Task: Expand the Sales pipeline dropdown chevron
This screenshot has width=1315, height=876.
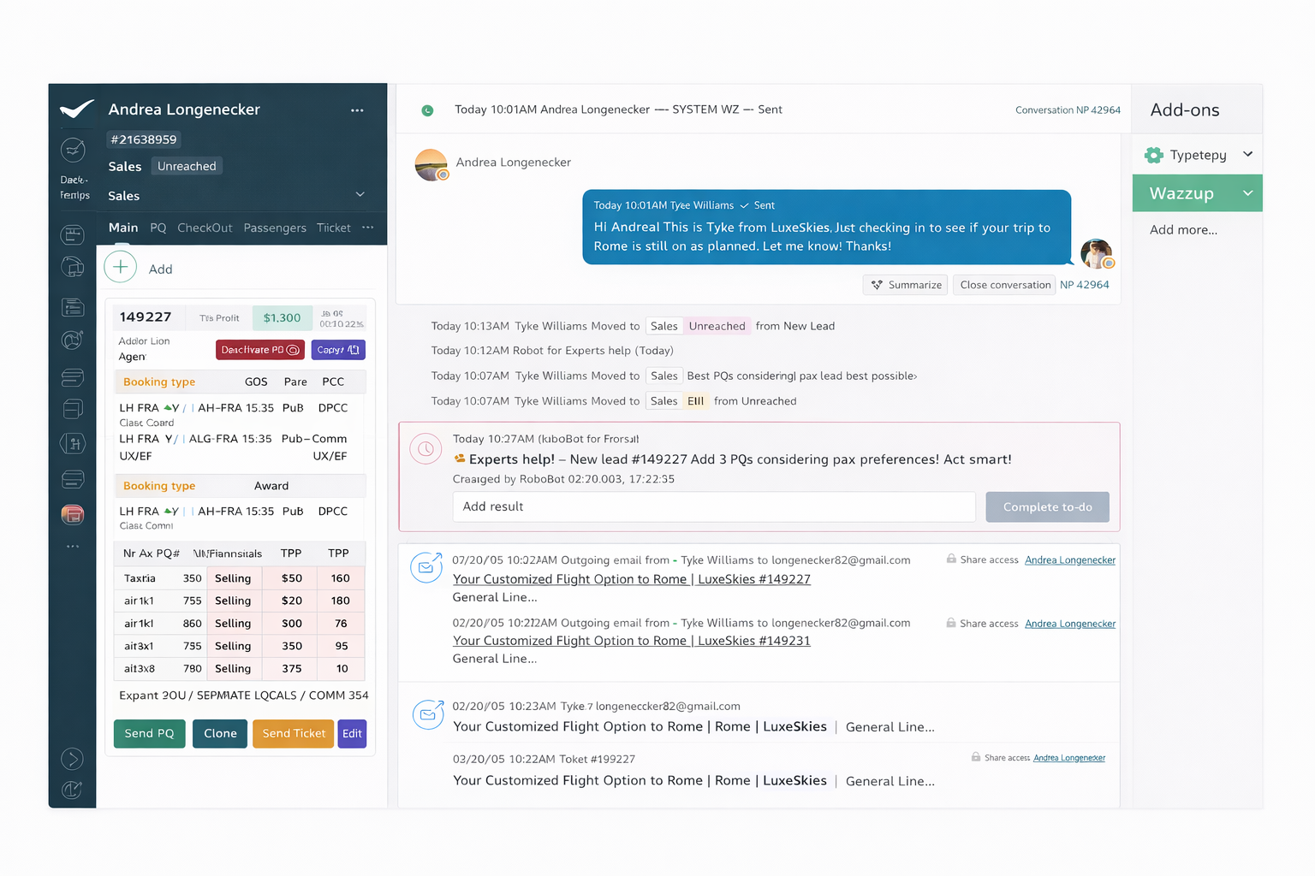Action: pyautogui.click(x=360, y=195)
